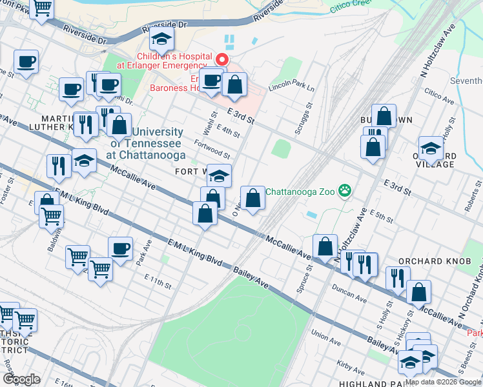The image size is (483, 387).
Task: Click the Lincoln Park Ln street label
Action: pos(291,86)
